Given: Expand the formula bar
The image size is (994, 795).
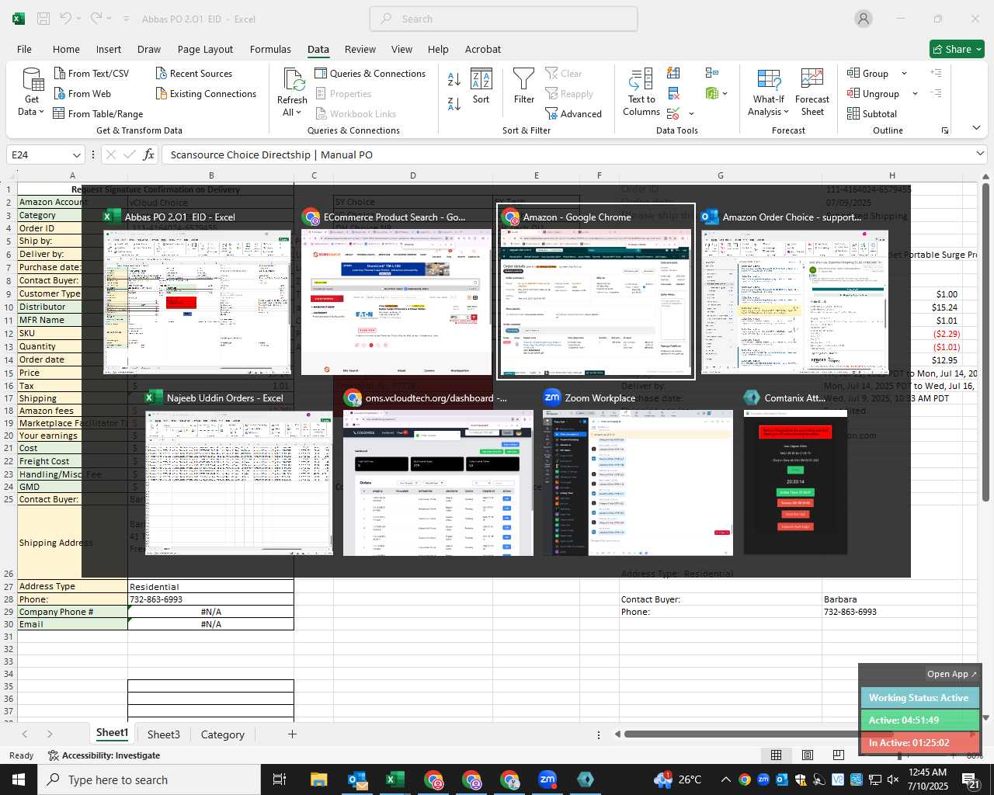Looking at the screenshot, I should click(x=980, y=154).
